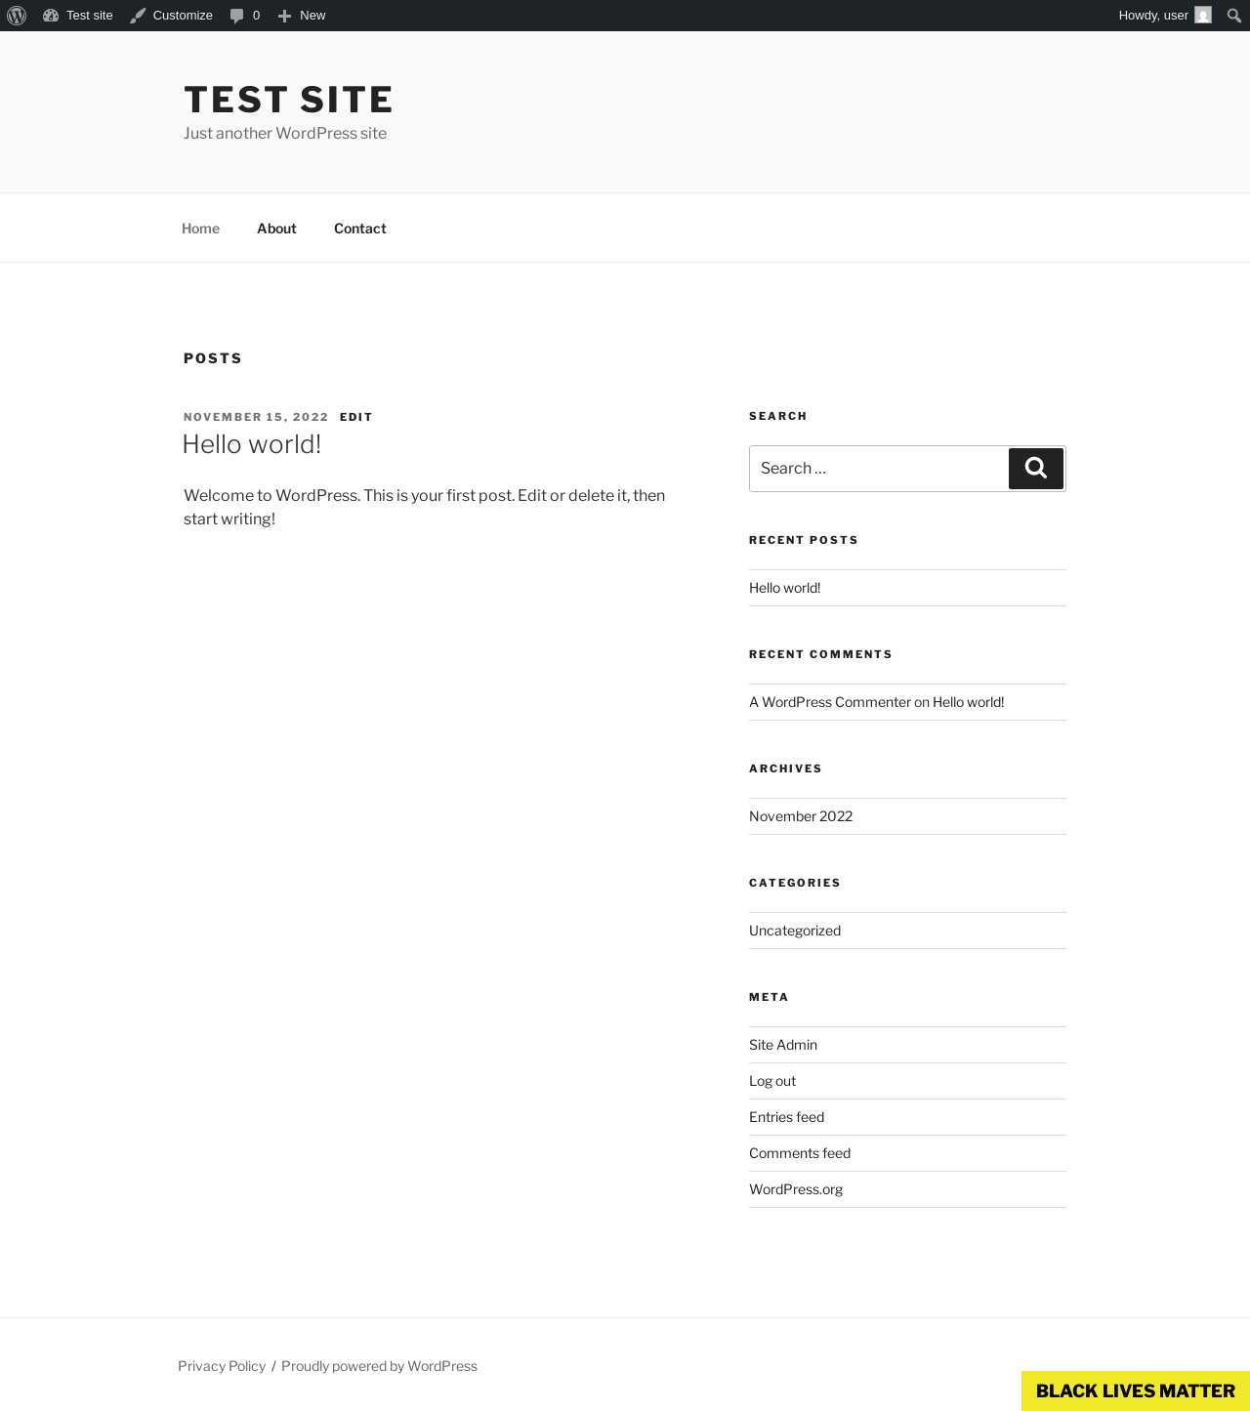Click the TEST SITE title heading
The image size is (1250, 1411).
(x=288, y=100)
